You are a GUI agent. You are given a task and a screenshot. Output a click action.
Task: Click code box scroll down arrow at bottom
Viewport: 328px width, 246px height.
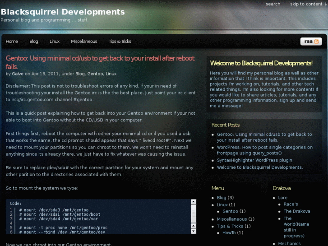point(194,232)
